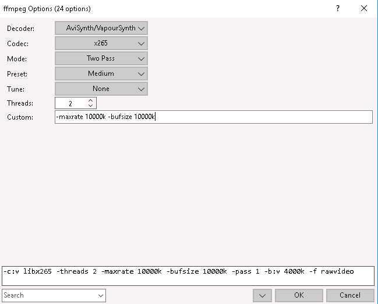This screenshot has height=304, width=378.
Task: Open the menu button left of OK
Action: [262, 296]
